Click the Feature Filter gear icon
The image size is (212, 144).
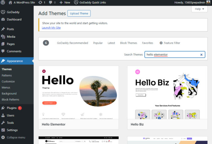[x=161, y=43]
